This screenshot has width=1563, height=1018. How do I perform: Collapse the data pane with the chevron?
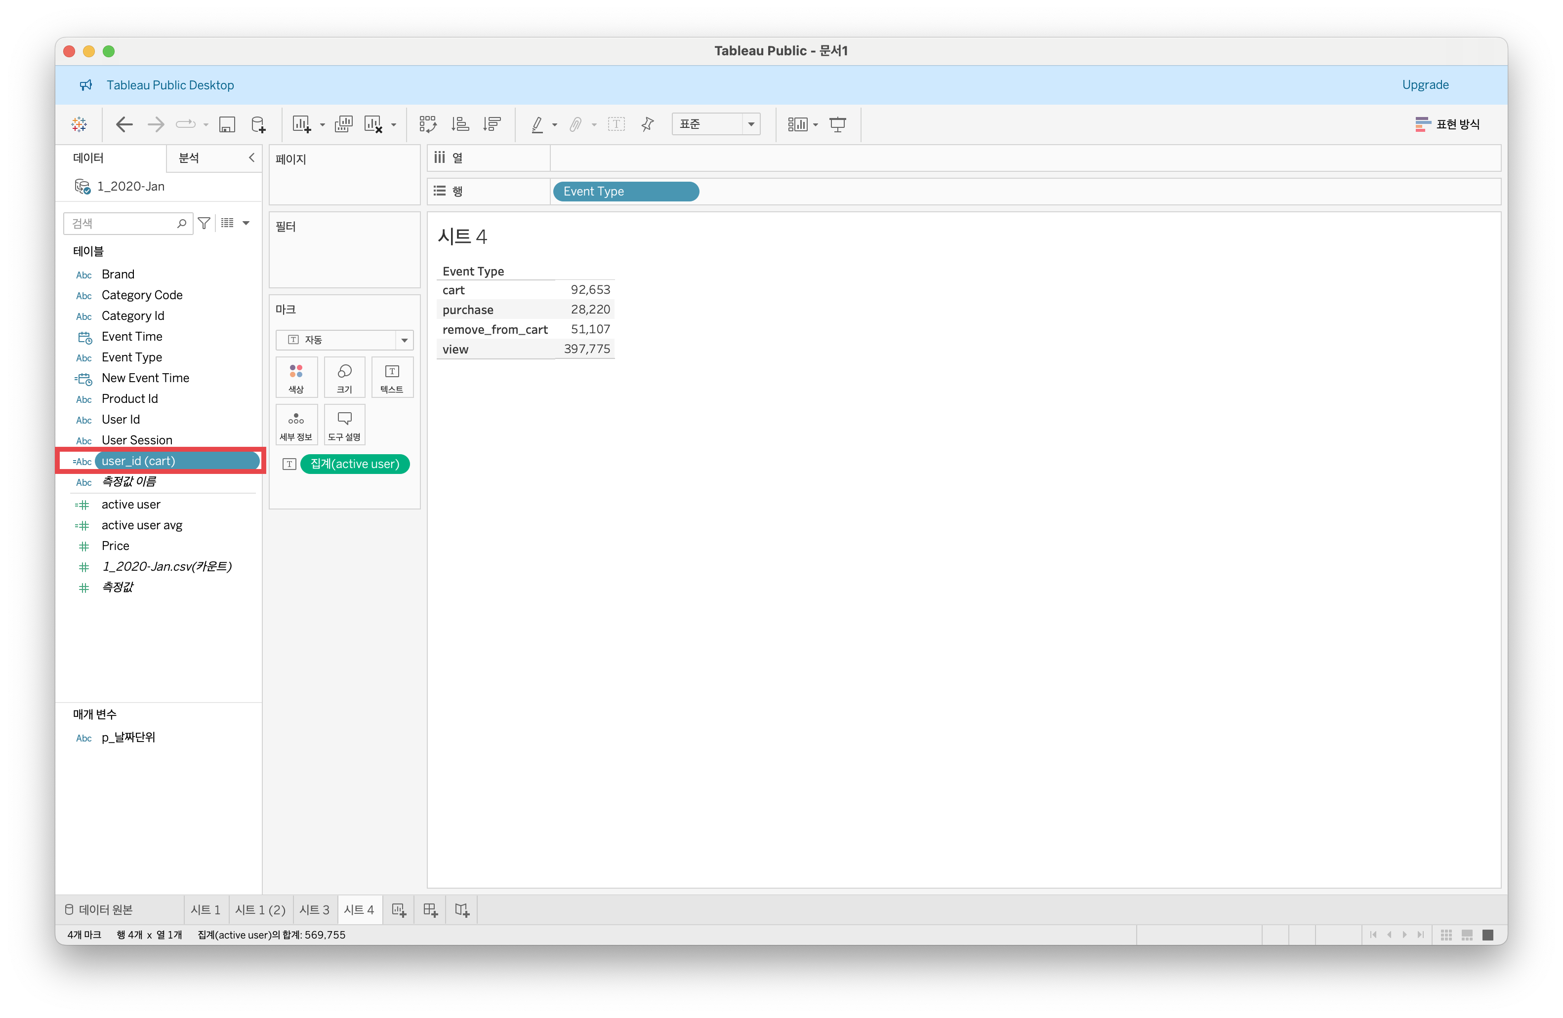[251, 157]
